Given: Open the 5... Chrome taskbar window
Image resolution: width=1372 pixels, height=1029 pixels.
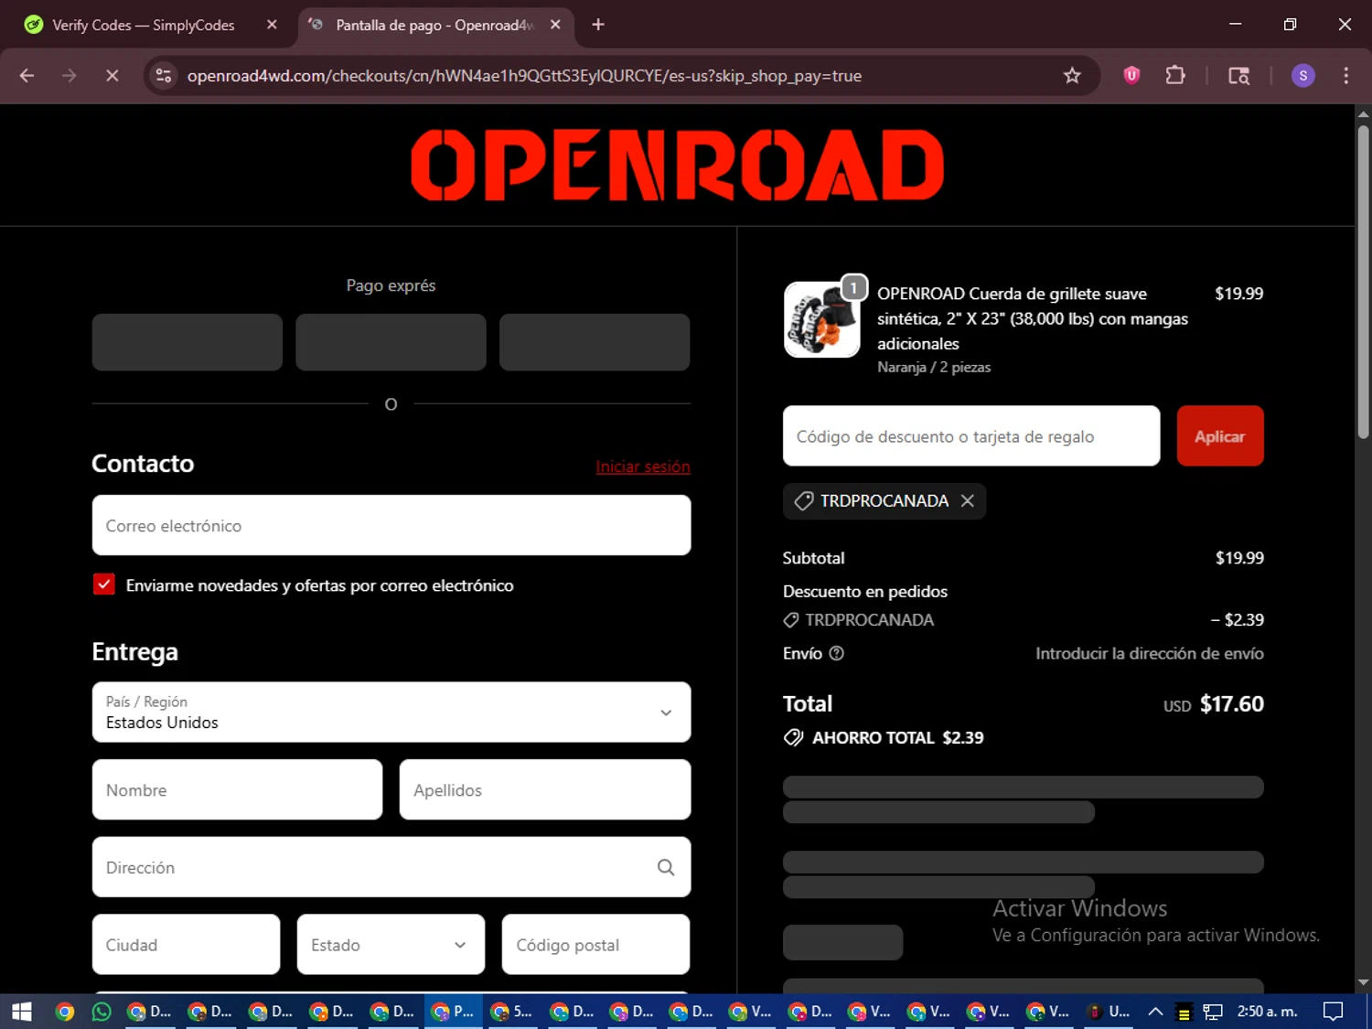Looking at the screenshot, I should [513, 1011].
